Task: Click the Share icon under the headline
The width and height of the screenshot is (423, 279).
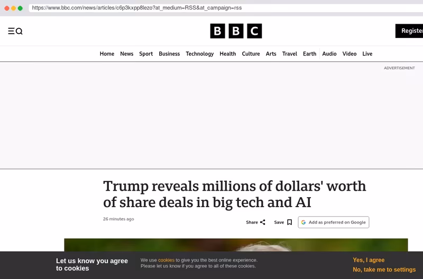Action: [262, 222]
